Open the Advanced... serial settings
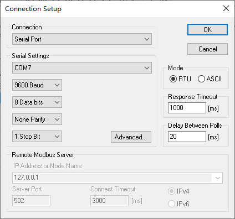235x219 pixels. point(131,137)
